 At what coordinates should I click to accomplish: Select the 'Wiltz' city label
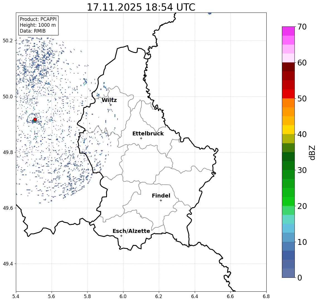tap(109, 100)
